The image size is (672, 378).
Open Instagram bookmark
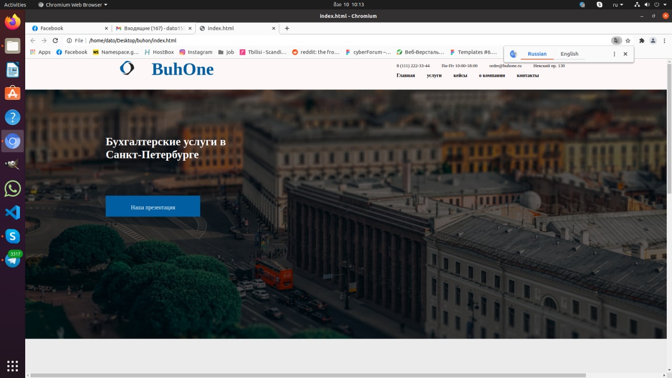click(196, 52)
